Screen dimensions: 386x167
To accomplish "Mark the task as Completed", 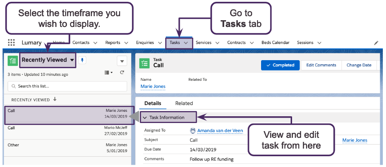I will 280,65.
